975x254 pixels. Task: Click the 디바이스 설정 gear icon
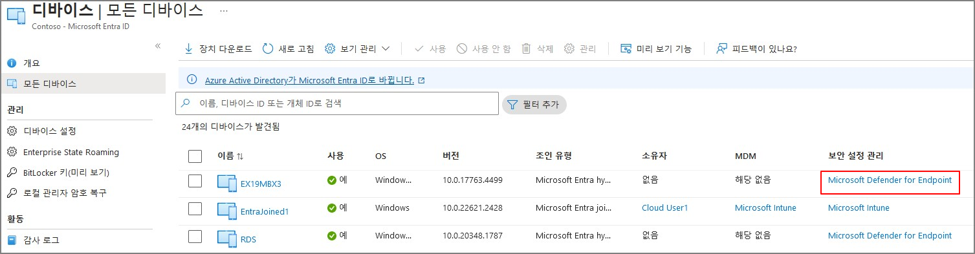click(11, 131)
